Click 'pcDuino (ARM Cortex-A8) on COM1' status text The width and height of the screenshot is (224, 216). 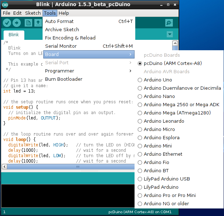click(140, 212)
